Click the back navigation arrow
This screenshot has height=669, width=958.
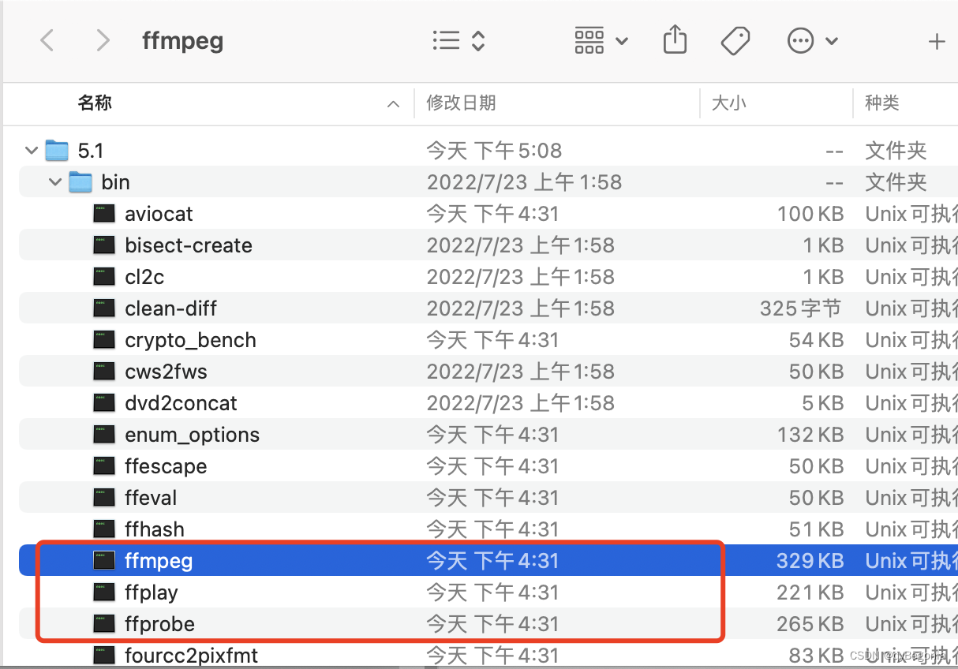pos(47,40)
